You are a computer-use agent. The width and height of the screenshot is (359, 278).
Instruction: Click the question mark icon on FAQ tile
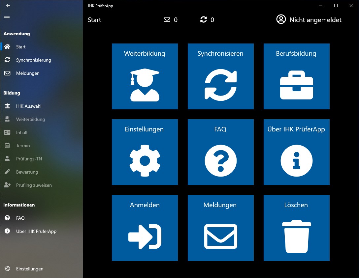click(x=221, y=161)
